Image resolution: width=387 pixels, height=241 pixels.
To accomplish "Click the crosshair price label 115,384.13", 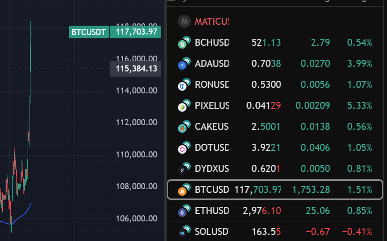I will [135, 69].
